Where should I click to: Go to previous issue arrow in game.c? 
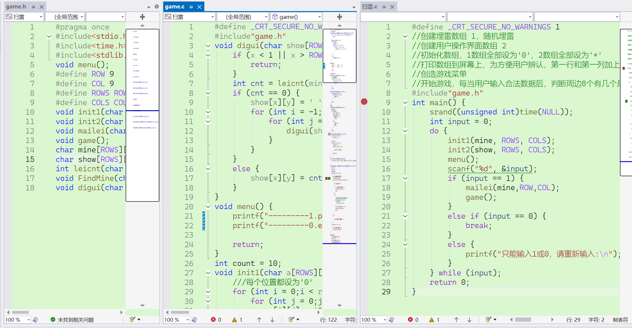pos(259,320)
